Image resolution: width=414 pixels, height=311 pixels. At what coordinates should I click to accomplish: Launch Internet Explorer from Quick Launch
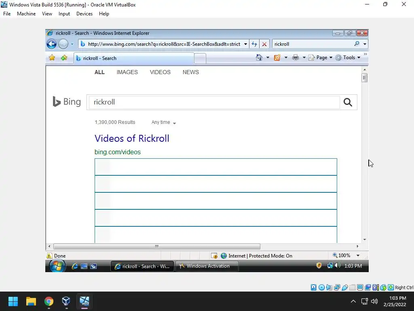(75, 266)
